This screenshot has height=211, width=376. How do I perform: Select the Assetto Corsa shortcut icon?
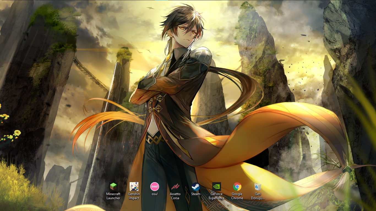175,187
